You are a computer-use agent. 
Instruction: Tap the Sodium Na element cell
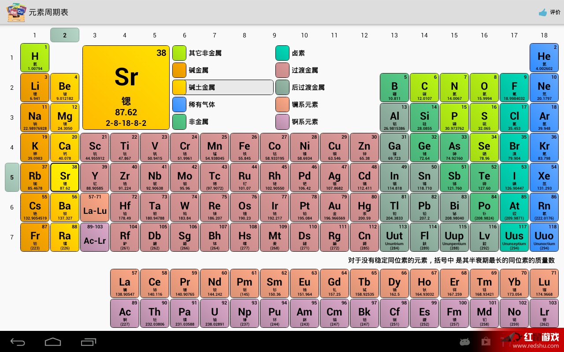[x=35, y=117]
